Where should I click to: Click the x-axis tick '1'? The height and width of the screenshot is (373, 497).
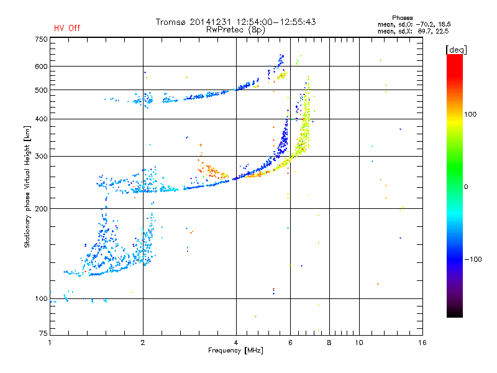50,343
